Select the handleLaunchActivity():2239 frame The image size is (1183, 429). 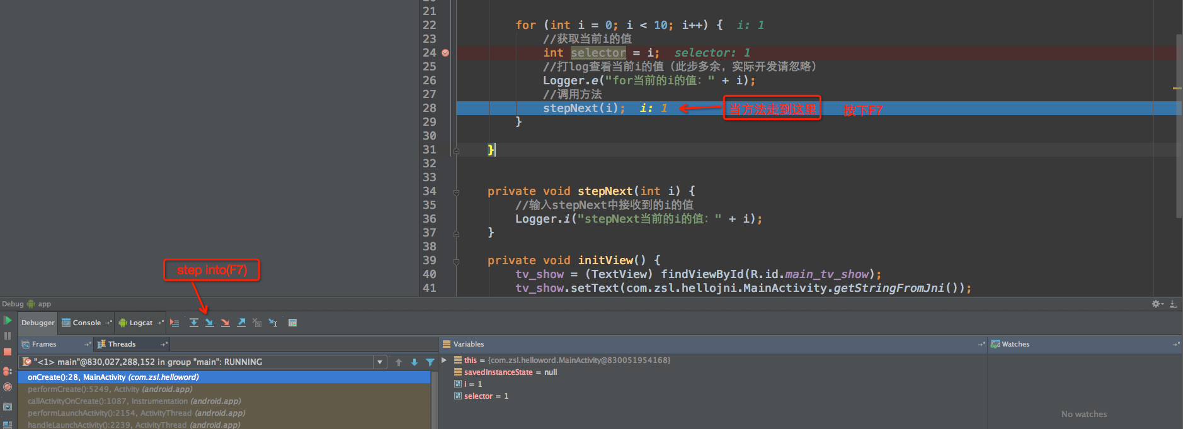pos(224,425)
